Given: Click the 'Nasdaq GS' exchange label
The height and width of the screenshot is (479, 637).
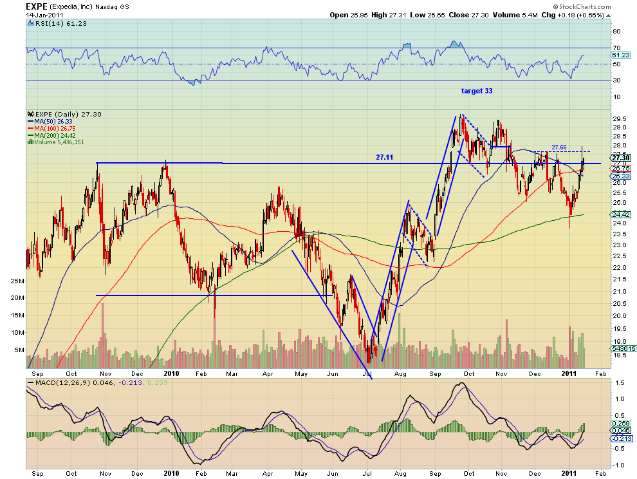Looking at the screenshot, I should (x=113, y=7).
